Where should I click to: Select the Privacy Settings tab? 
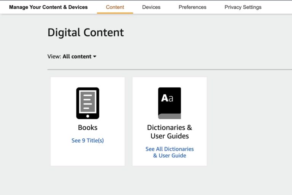(x=243, y=7)
